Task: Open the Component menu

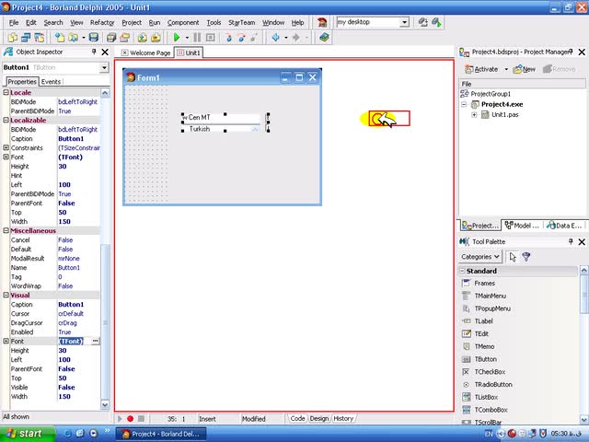Action: point(183,22)
